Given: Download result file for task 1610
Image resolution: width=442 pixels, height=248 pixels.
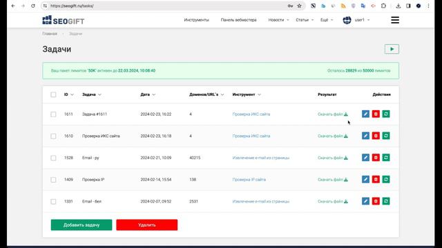Looking at the screenshot, I should click(x=333, y=136).
